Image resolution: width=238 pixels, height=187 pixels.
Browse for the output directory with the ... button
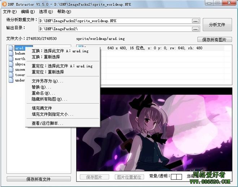(x=195, y=29)
